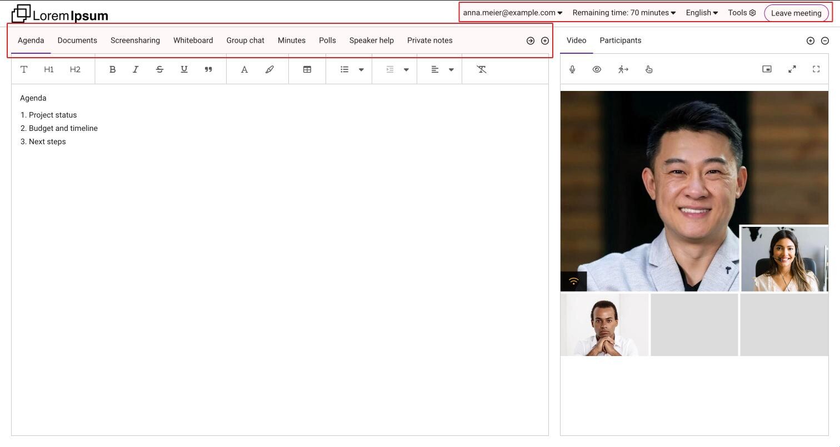Apply Heading 2 (H2) format
The width and height of the screenshot is (840, 447).
tap(75, 69)
